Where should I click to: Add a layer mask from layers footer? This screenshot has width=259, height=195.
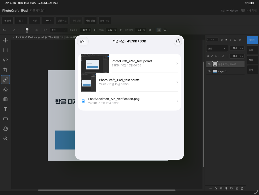point(221,188)
